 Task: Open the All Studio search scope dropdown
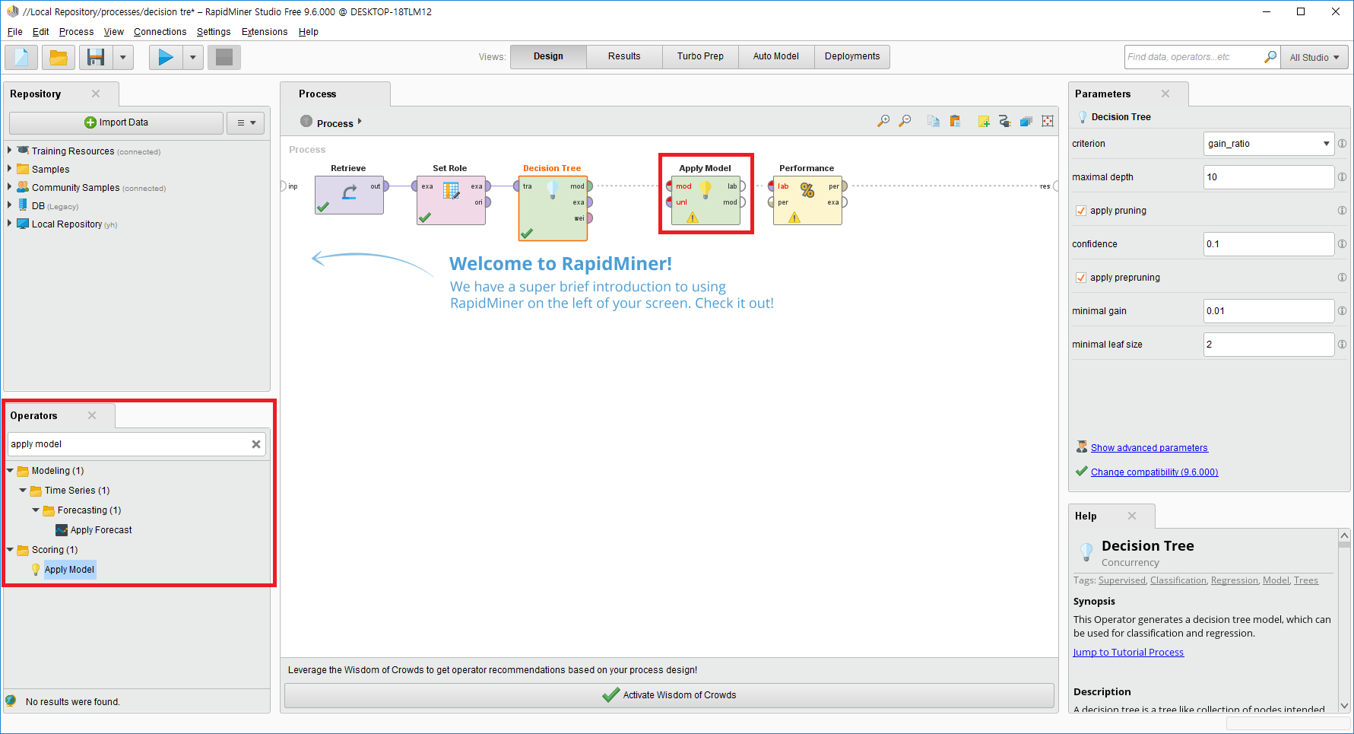tap(1314, 57)
